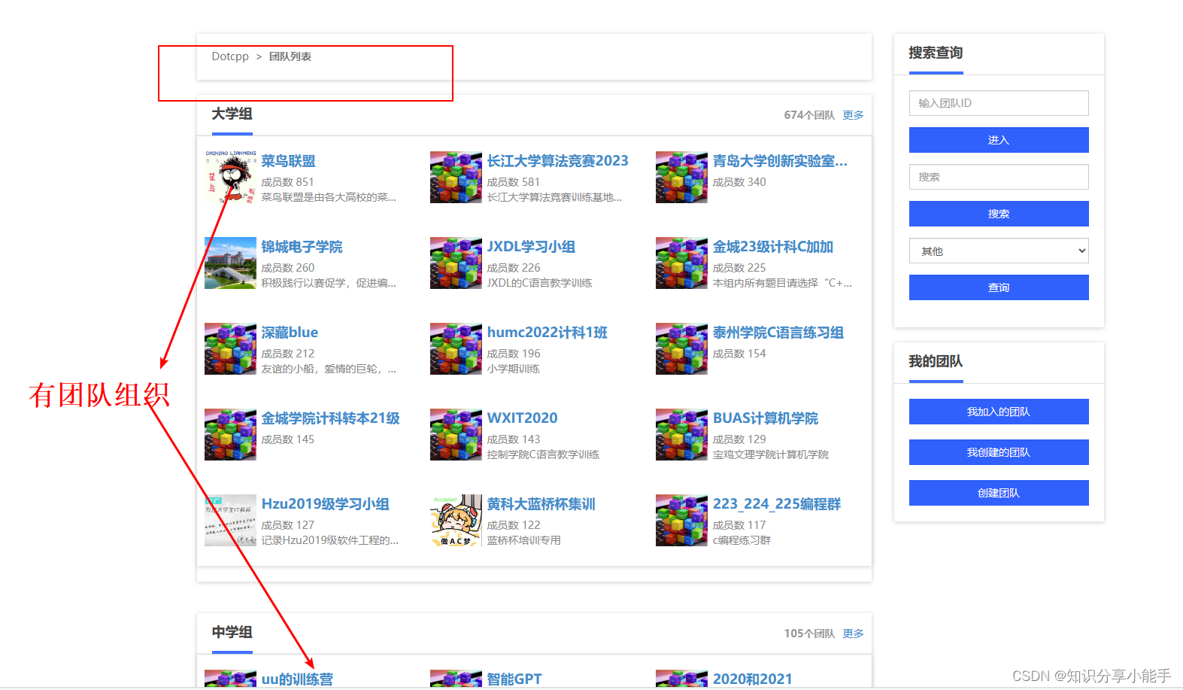Open the 锦城电子学院 campus photo thumbnail
The image size is (1183, 690).
(x=230, y=263)
